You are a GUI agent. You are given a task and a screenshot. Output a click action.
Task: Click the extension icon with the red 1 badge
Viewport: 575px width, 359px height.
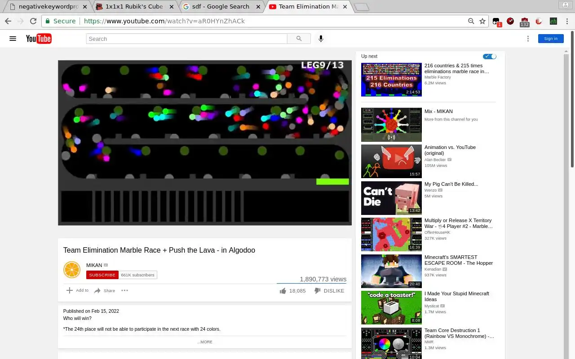click(x=496, y=22)
